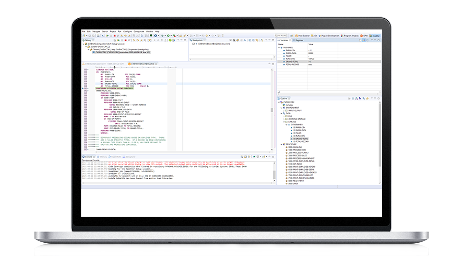Open the Host Explorer perspective
Screen dimensions: 457x262
303,36
